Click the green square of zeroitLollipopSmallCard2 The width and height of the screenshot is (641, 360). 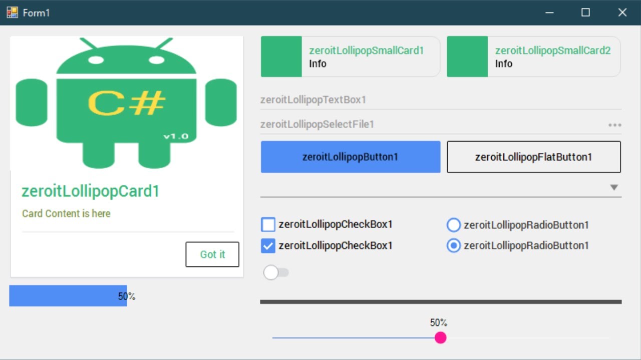pos(467,56)
